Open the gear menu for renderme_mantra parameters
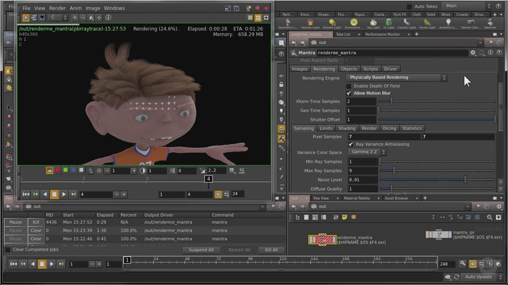The height and width of the screenshot is (285, 508). point(473,52)
